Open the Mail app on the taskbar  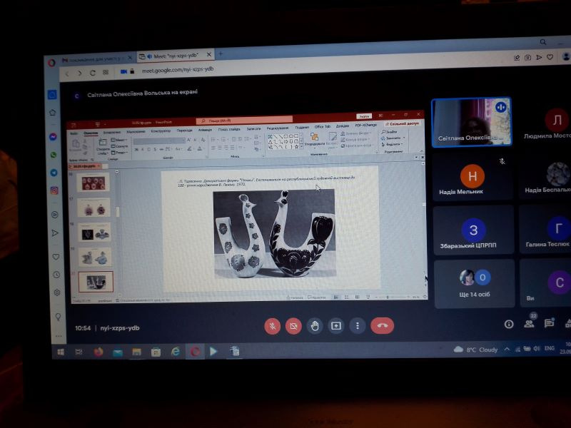pos(118,352)
